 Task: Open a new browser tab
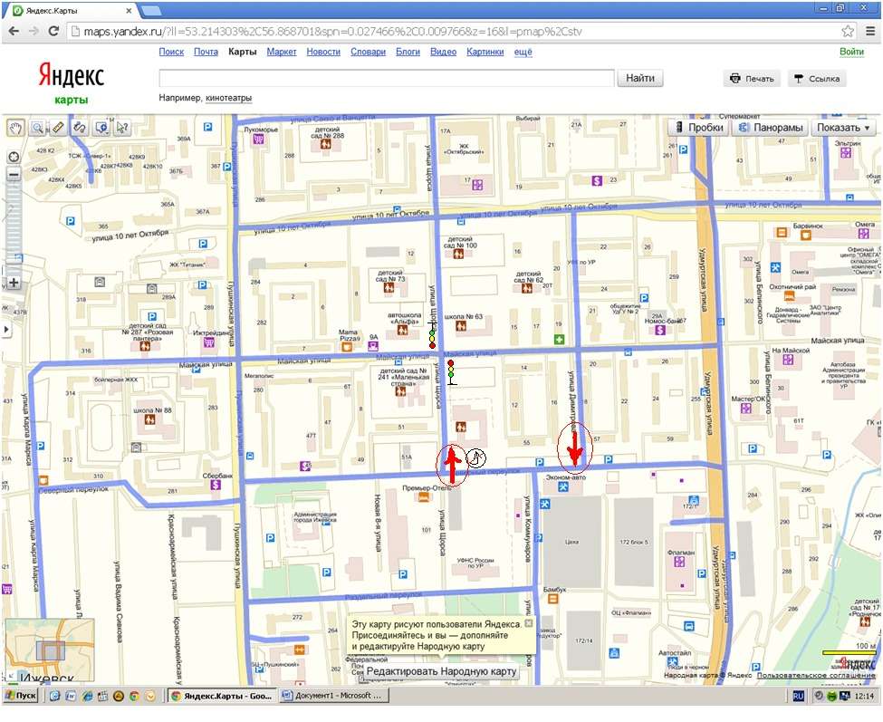coord(150,11)
